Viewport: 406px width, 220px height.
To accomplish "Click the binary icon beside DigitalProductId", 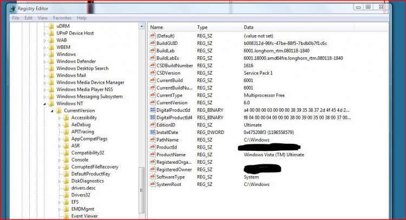I will click(x=153, y=110).
